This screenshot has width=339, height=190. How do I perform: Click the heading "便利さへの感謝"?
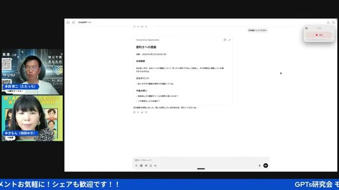click(146, 47)
